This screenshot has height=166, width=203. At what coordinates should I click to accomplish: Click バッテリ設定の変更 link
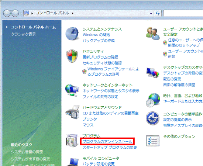click(99, 164)
